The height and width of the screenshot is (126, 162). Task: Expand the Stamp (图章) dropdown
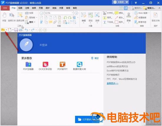[x=129, y=23]
